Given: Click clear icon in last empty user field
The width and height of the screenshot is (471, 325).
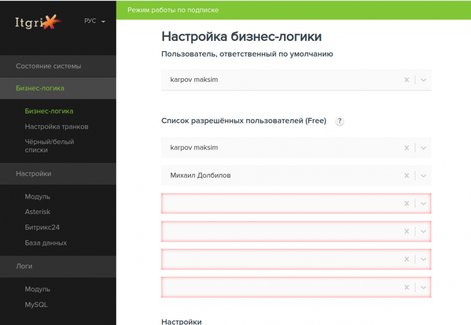Looking at the screenshot, I should 407,287.
